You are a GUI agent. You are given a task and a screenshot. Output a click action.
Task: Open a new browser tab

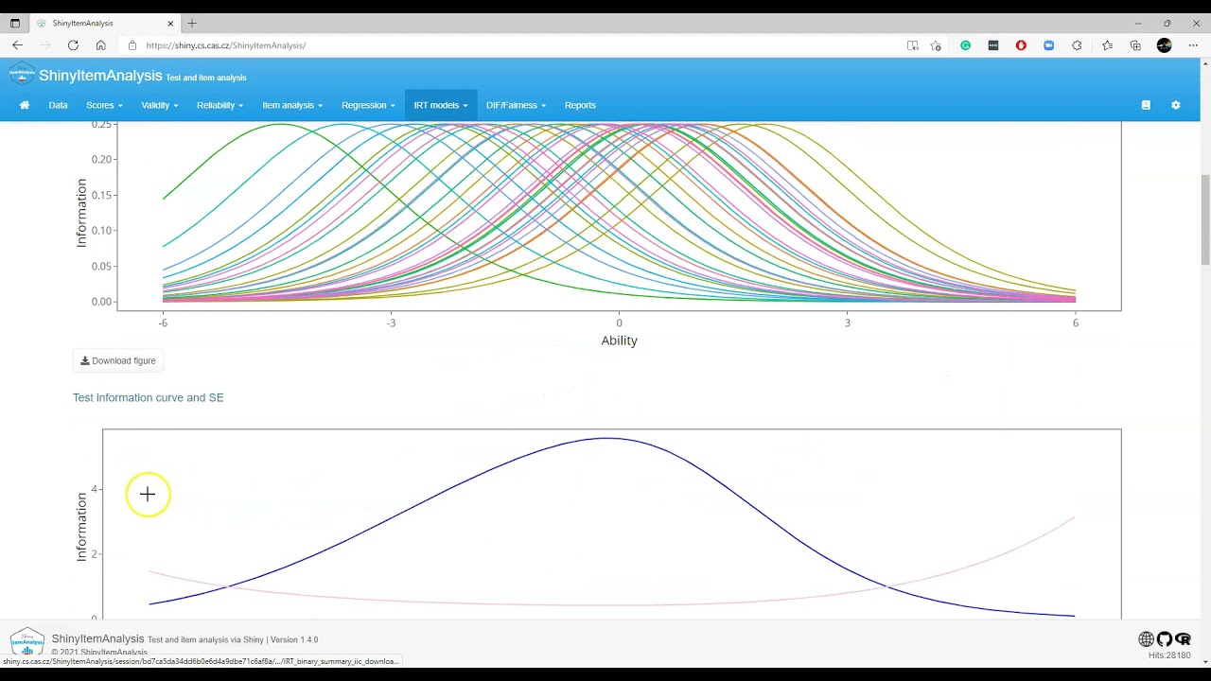[x=192, y=23]
